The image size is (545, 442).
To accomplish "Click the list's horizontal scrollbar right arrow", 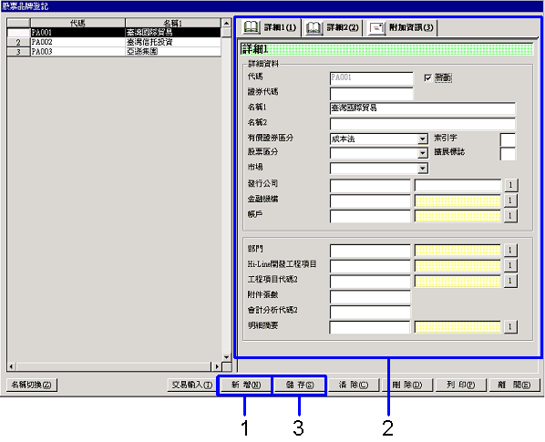I will point(216,366).
